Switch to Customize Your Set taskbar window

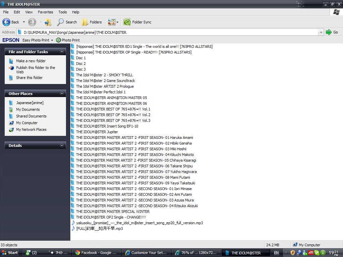coord(146,253)
